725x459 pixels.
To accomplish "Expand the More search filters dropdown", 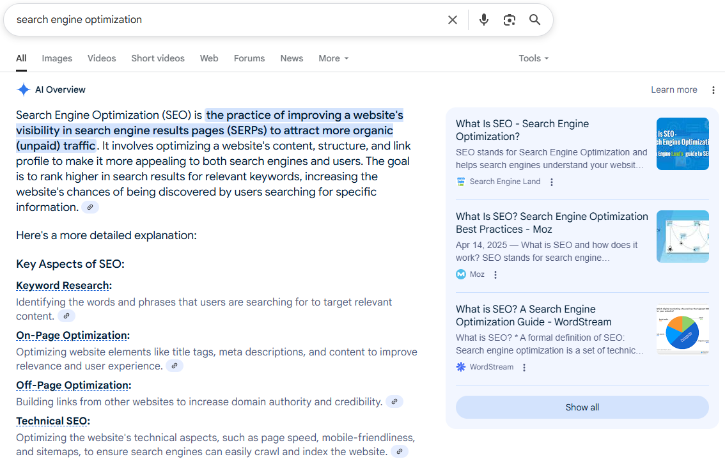I will (x=334, y=58).
